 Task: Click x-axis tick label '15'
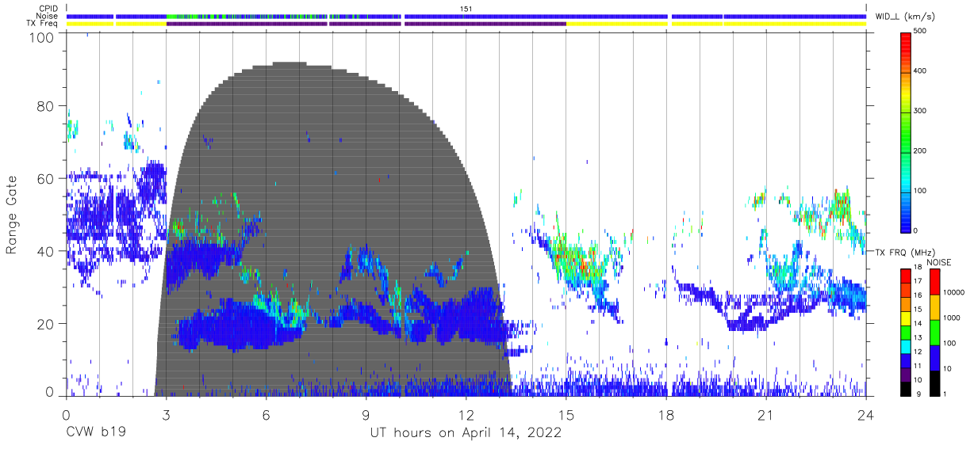point(566,415)
